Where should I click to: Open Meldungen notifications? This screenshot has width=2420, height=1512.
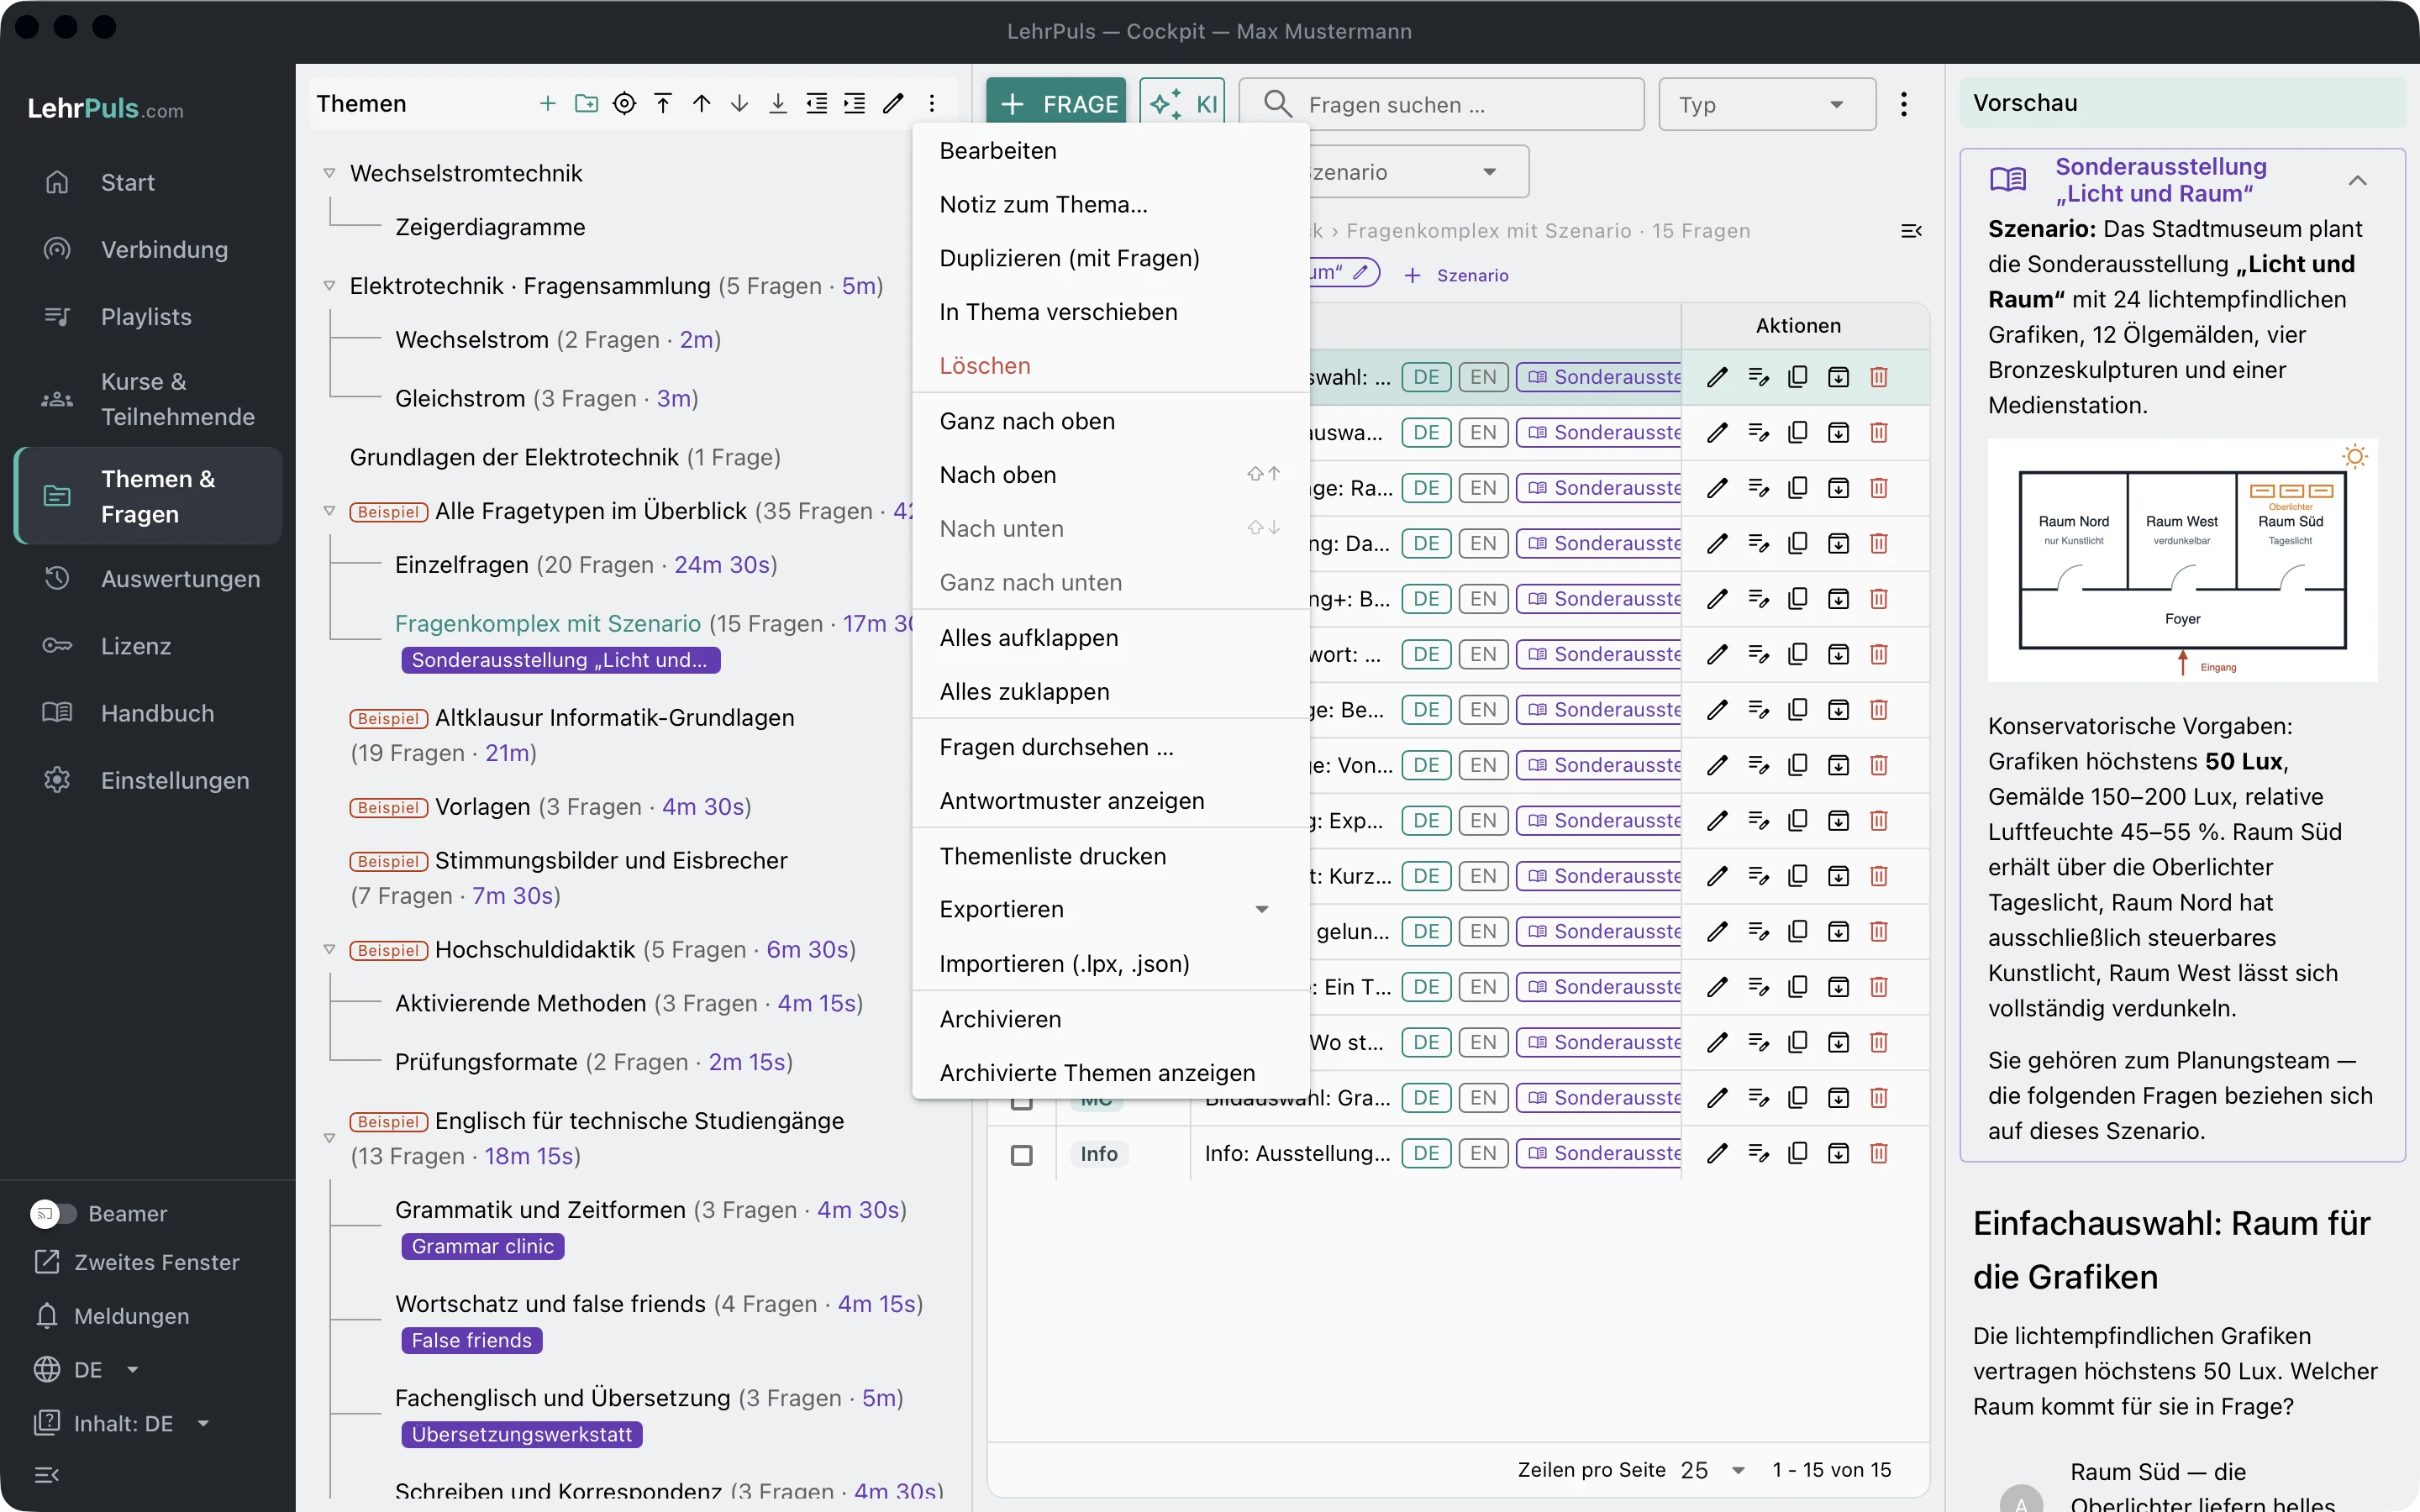point(112,1316)
